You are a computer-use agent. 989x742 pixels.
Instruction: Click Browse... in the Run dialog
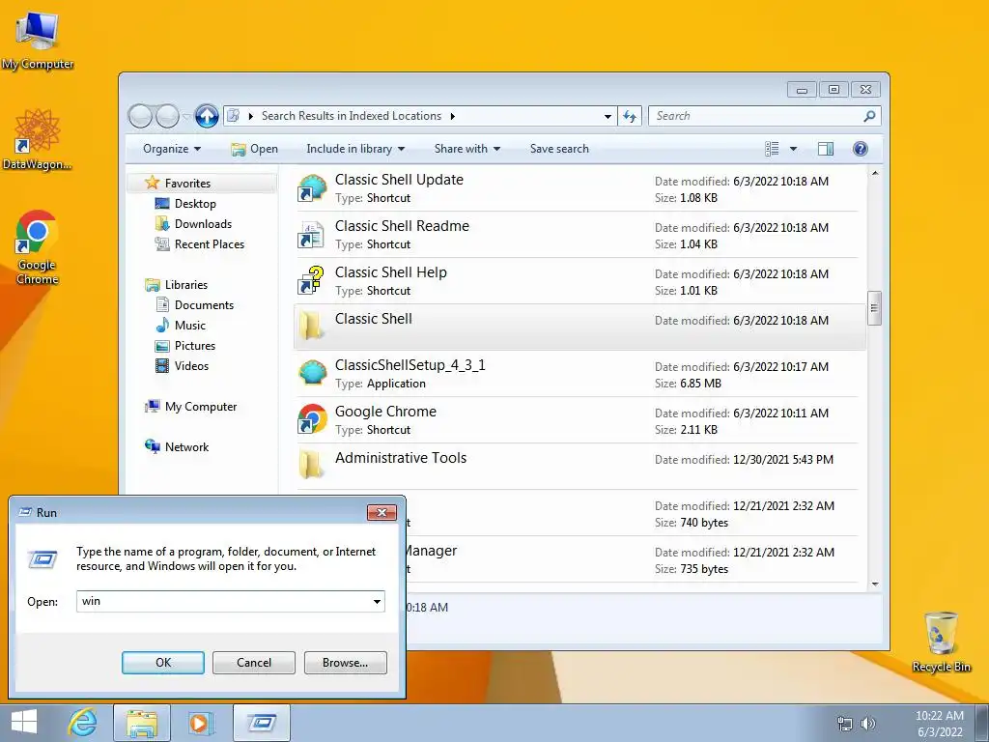[x=345, y=663]
